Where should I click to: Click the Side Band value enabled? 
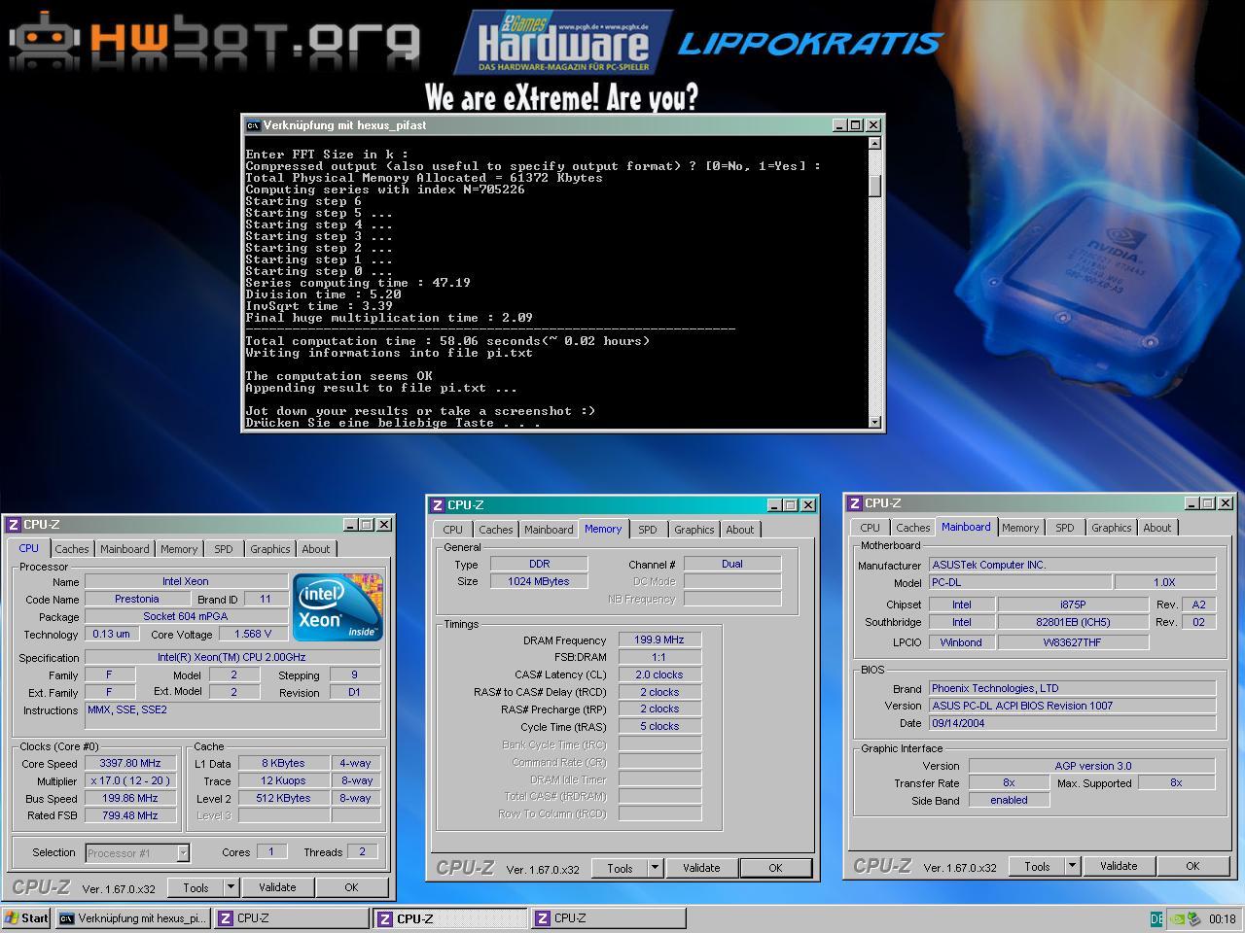pyautogui.click(x=1009, y=801)
